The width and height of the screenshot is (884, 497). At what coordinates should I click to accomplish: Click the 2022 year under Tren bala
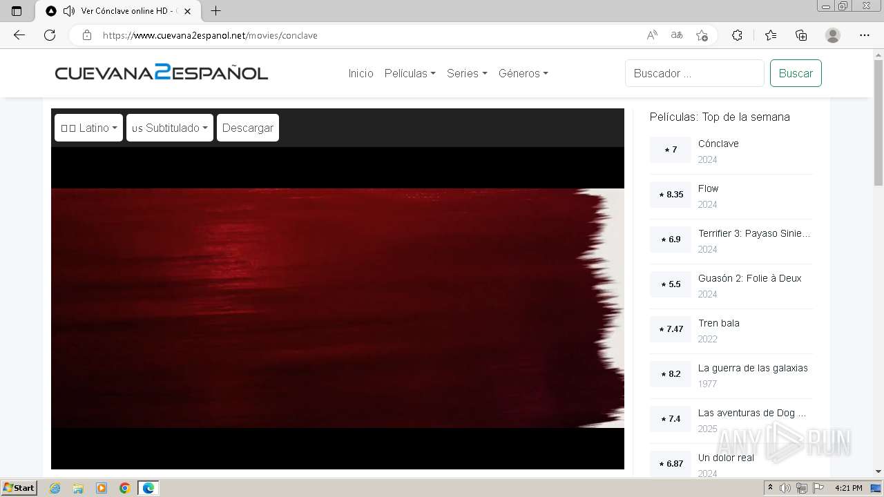pos(707,339)
